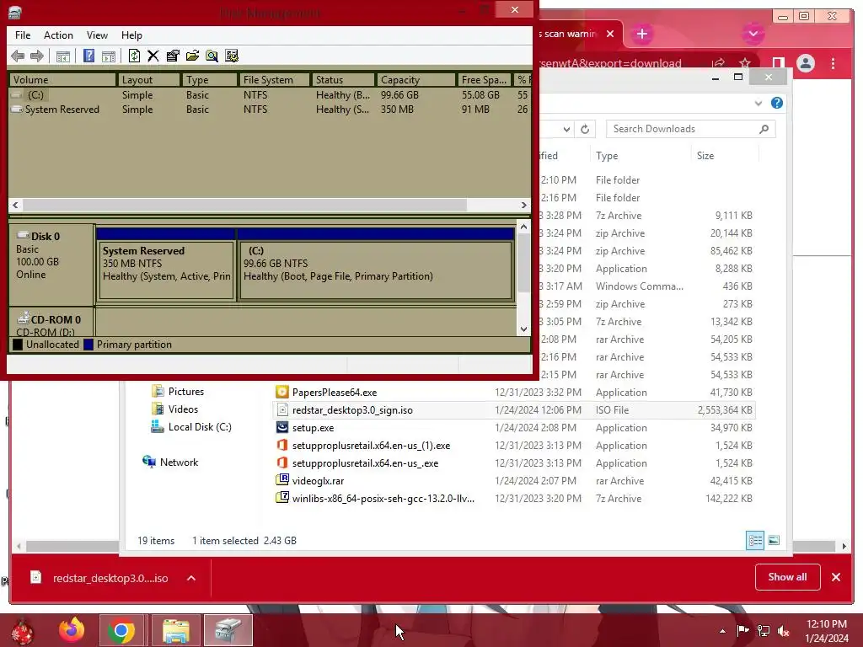Expand the File Explorer ribbon chevron

(x=758, y=103)
